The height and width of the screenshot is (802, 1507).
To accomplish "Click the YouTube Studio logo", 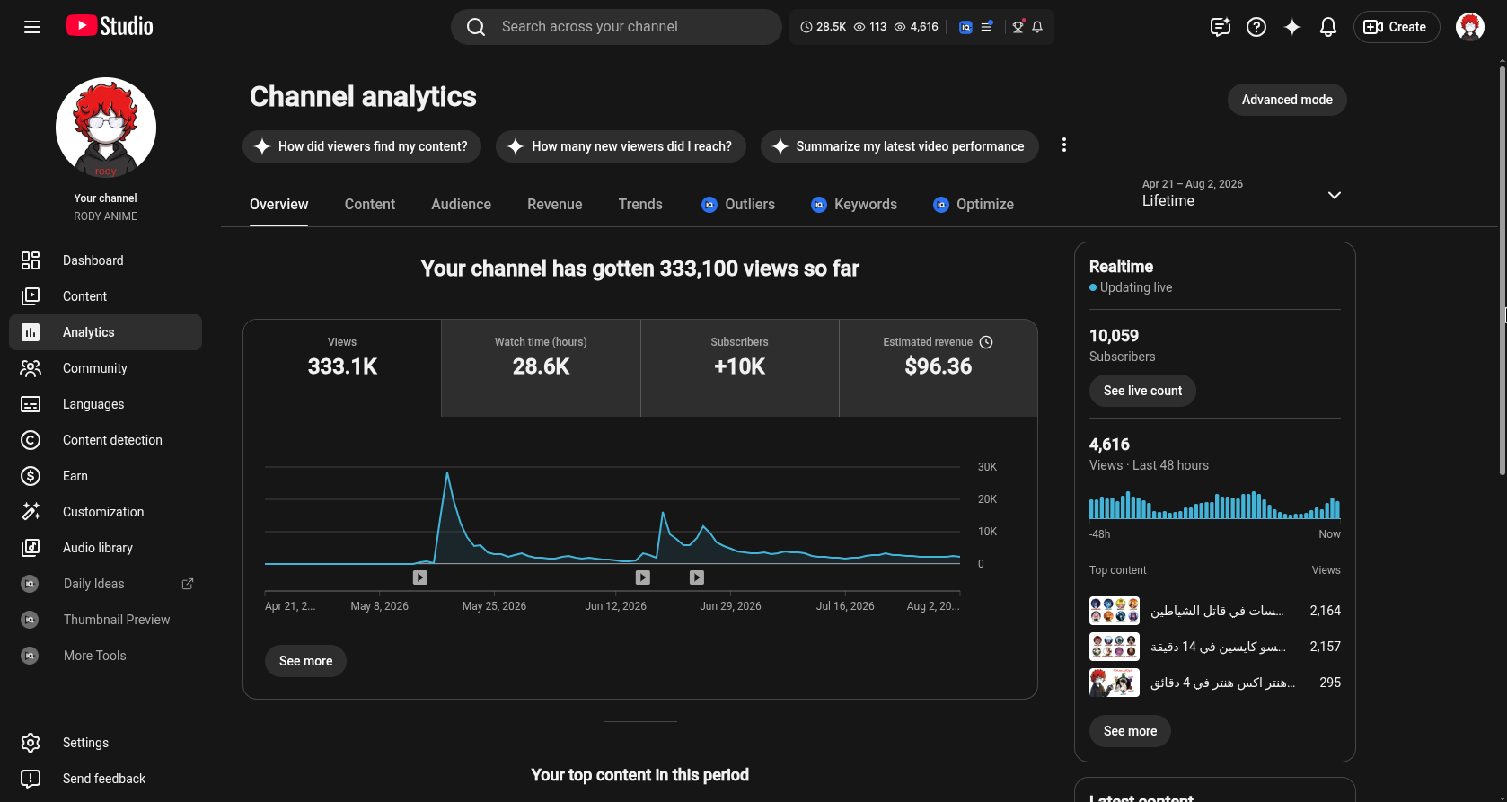I will [110, 26].
